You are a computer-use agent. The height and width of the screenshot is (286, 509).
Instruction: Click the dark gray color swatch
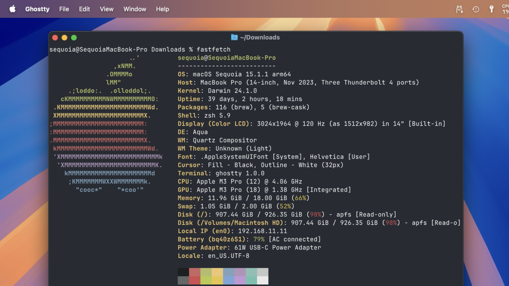click(183, 280)
